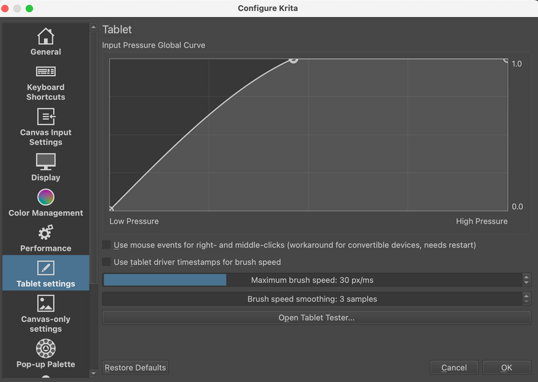Switch to the Display settings section
The image size is (538, 382).
[45, 168]
